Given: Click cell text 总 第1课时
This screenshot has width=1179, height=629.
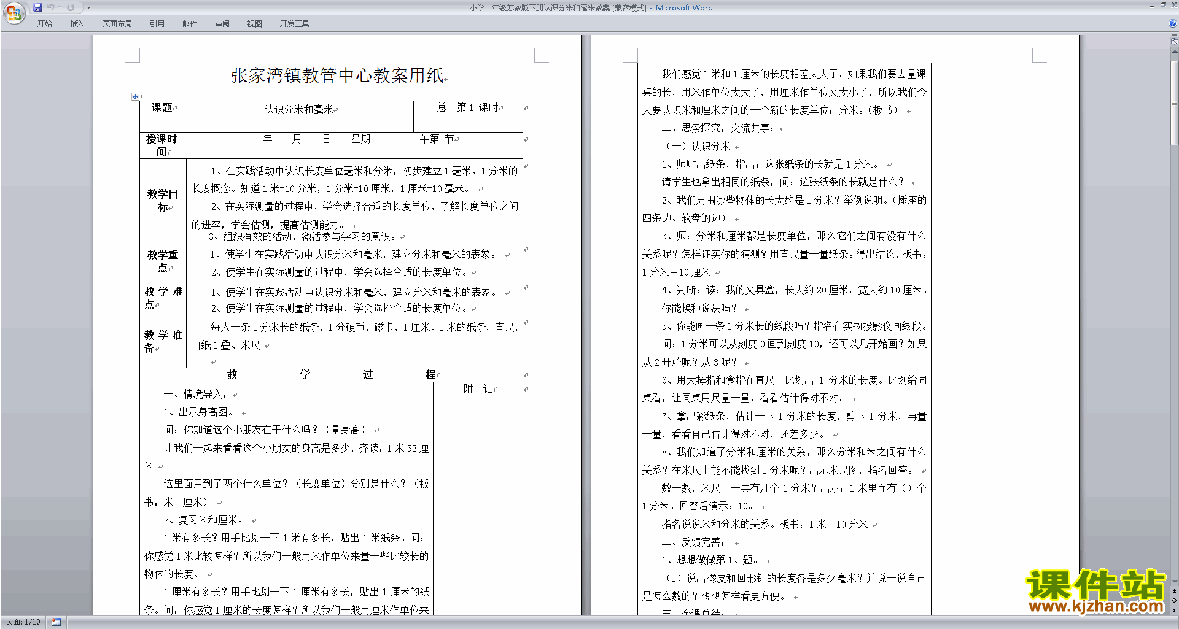Looking at the screenshot, I should click(x=467, y=107).
